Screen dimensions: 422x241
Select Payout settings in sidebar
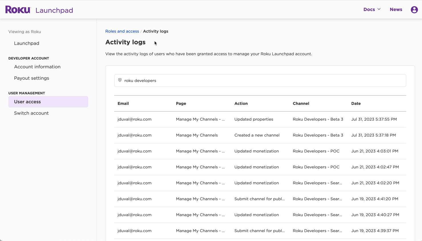(31, 78)
